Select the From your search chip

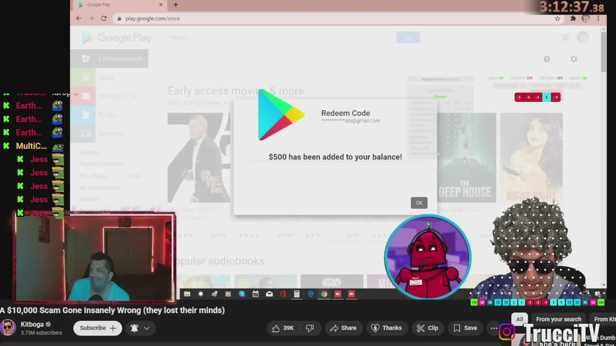pos(558,319)
